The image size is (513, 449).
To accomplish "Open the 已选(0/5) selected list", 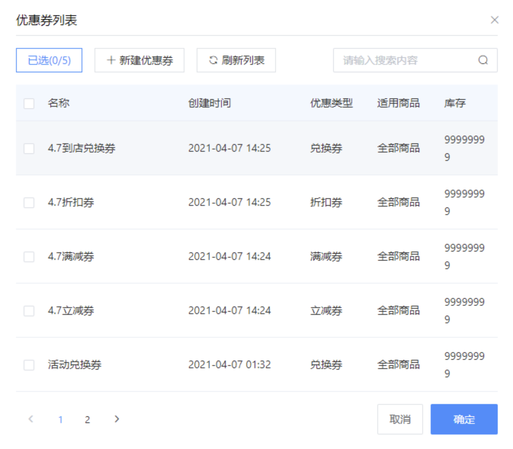I will pyautogui.click(x=49, y=60).
